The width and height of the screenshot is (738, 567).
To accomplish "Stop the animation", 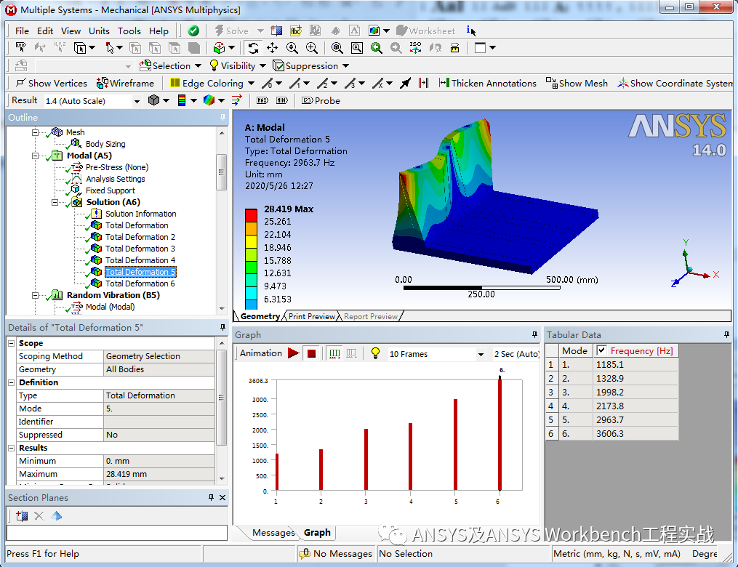I will tap(311, 353).
